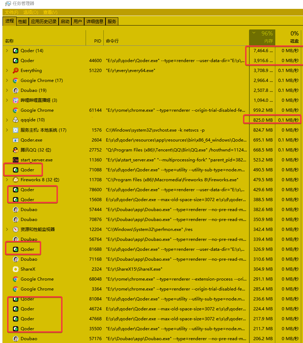The image size is (303, 343).
Task: Click perfmon.exe /res command line text
Action: [x=149, y=229]
